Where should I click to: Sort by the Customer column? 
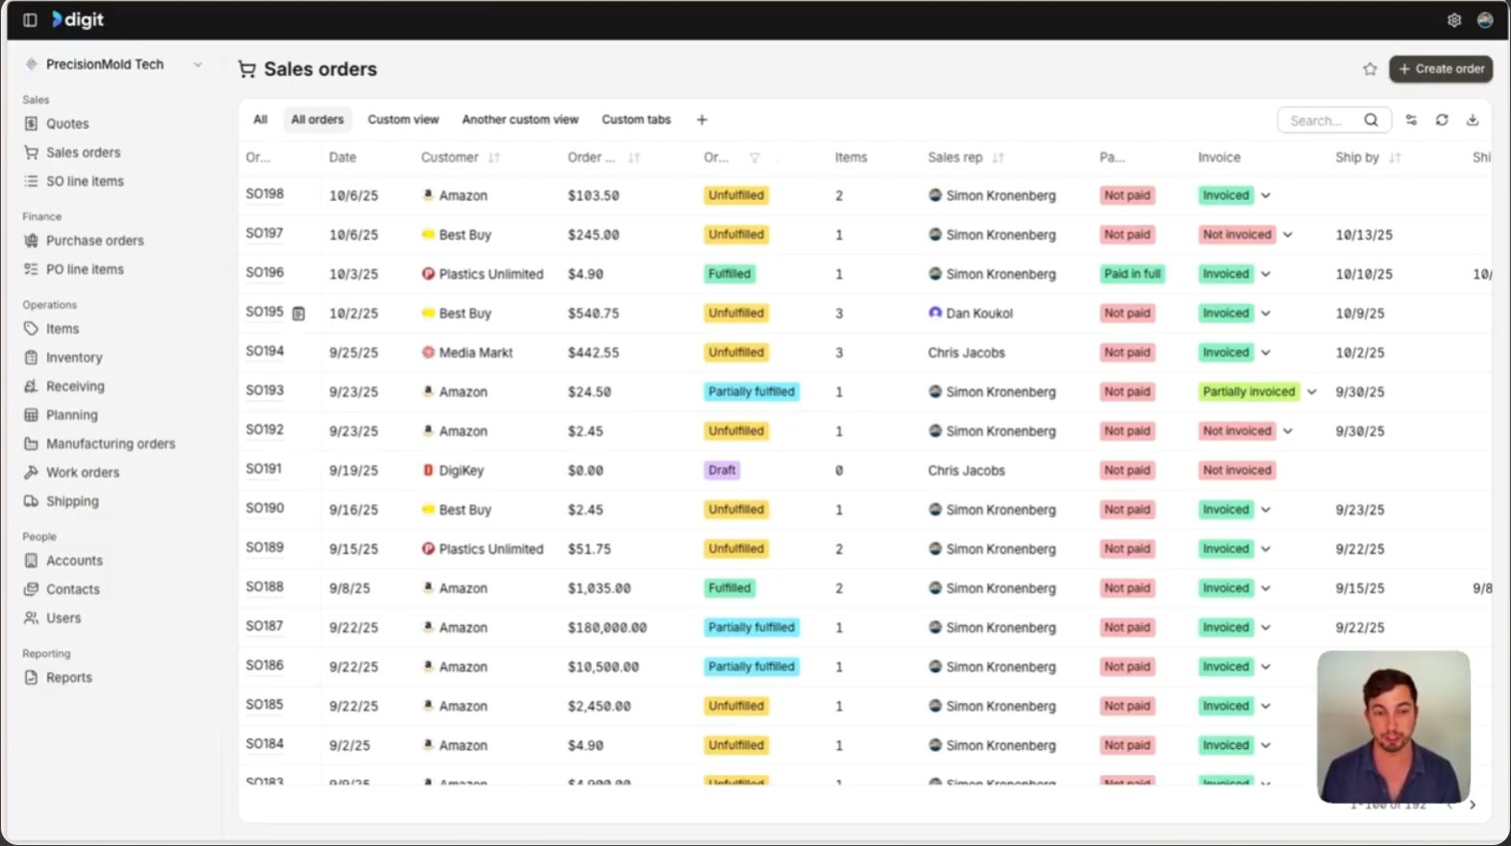494,158
